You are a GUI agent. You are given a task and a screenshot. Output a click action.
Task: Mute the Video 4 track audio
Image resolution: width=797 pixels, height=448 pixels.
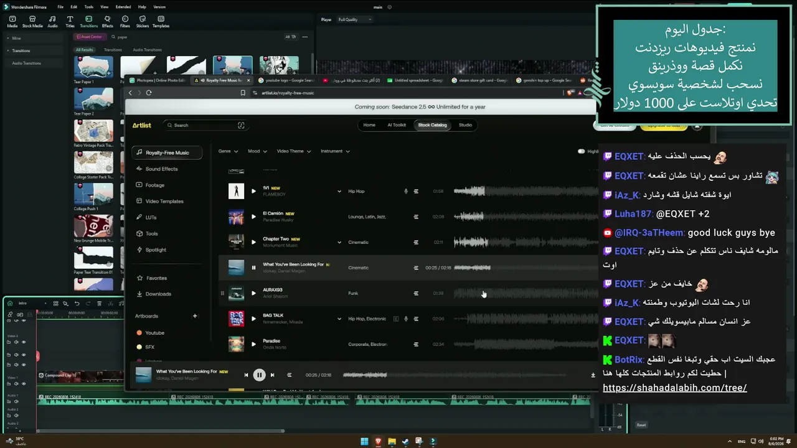coord(16,342)
